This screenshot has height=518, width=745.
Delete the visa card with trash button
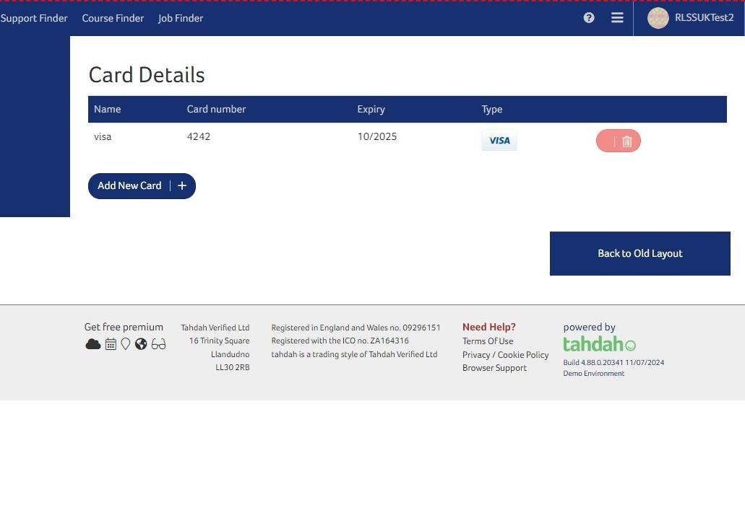tap(618, 141)
